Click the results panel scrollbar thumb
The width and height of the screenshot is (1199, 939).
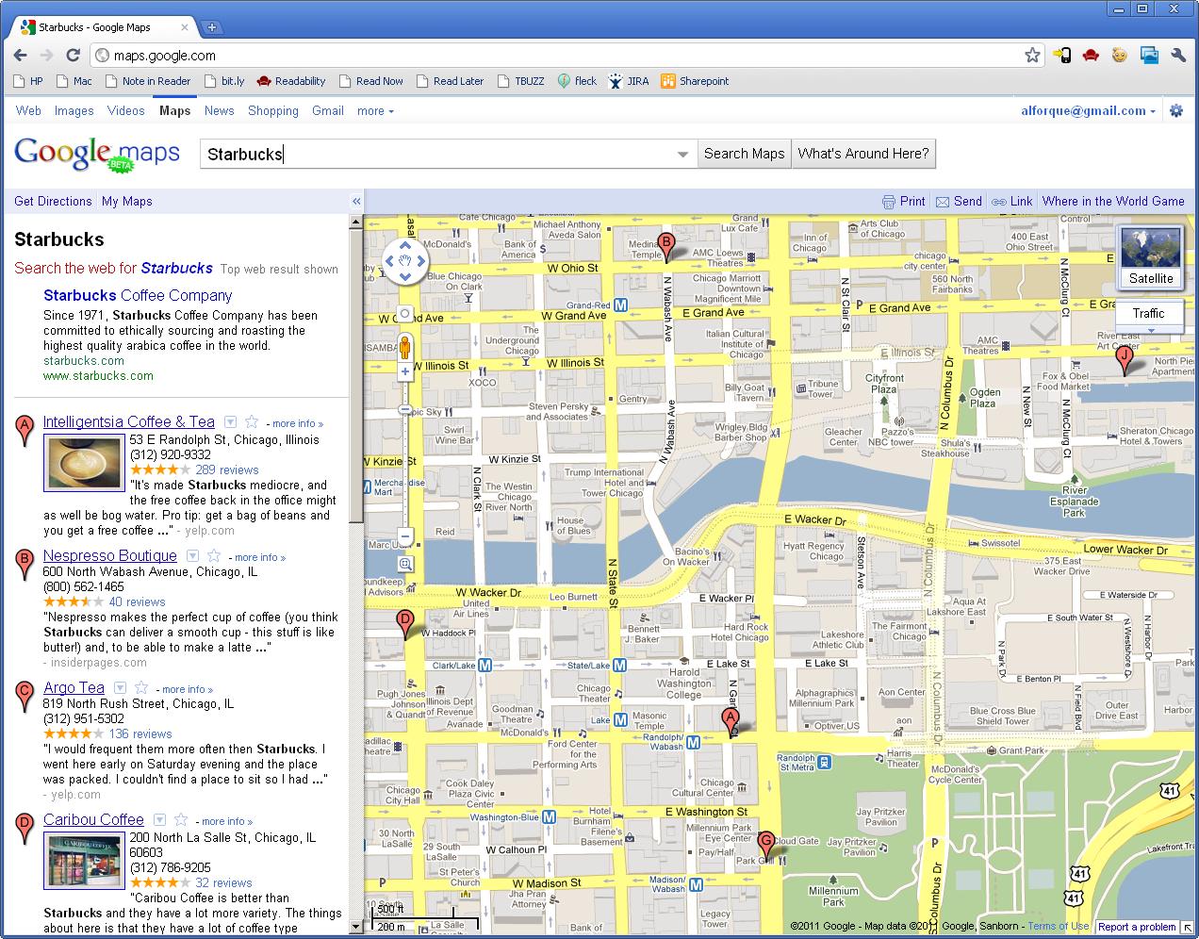pyautogui.click(x=356, y=375)
